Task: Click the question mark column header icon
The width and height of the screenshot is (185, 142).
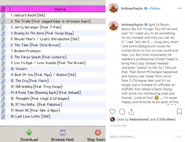Action: click(x=3, y=9)
